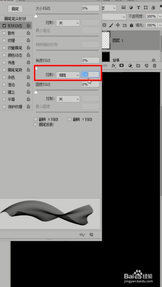This screenshot has height=287, width=162.
Task: Click the lock icon beside 湿边
Action: tap(28, 85)
